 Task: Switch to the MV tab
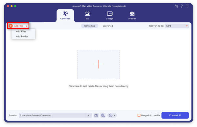click(x=87, y=15)
